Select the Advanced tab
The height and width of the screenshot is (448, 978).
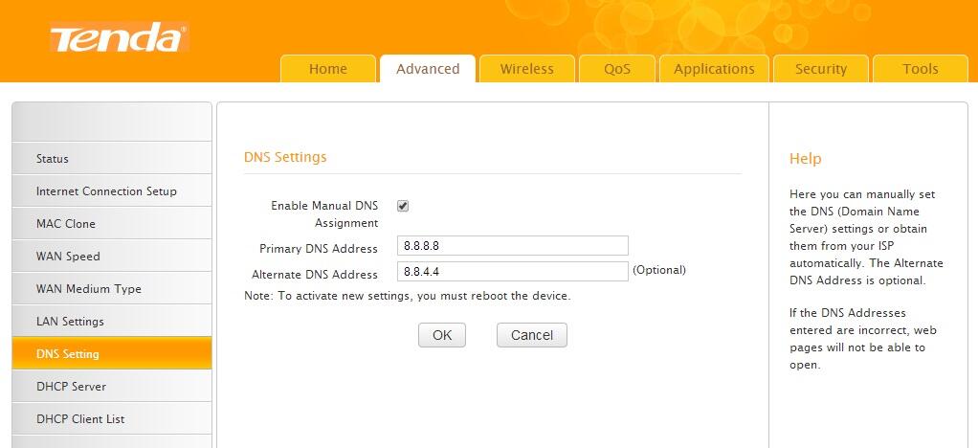pos(428,69)
